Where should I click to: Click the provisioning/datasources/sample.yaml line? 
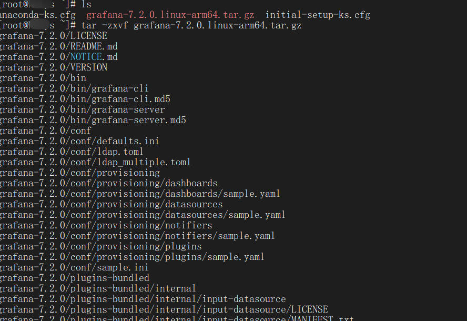142,215
